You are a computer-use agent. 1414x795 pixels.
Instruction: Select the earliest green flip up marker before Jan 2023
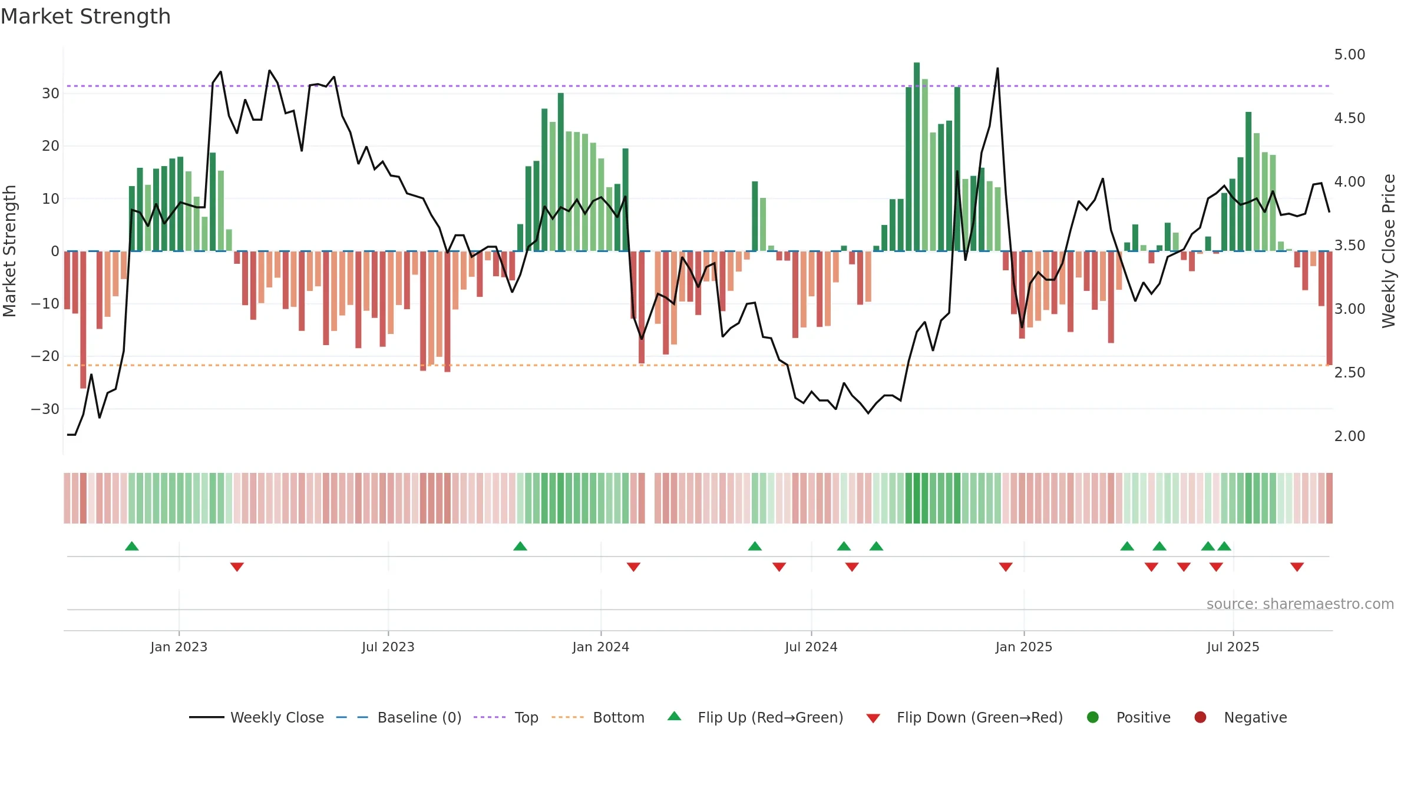click(x=132, y=546)
